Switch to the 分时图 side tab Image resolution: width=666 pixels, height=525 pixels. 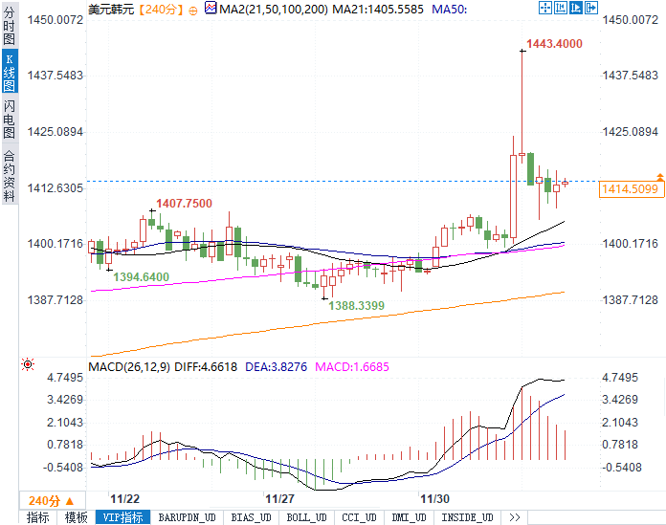pos(10,30)
